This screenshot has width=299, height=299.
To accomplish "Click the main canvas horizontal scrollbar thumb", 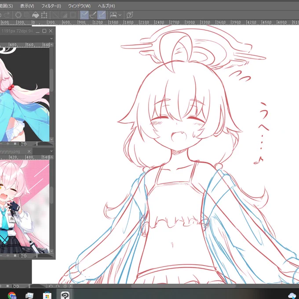I will [183, 286].
